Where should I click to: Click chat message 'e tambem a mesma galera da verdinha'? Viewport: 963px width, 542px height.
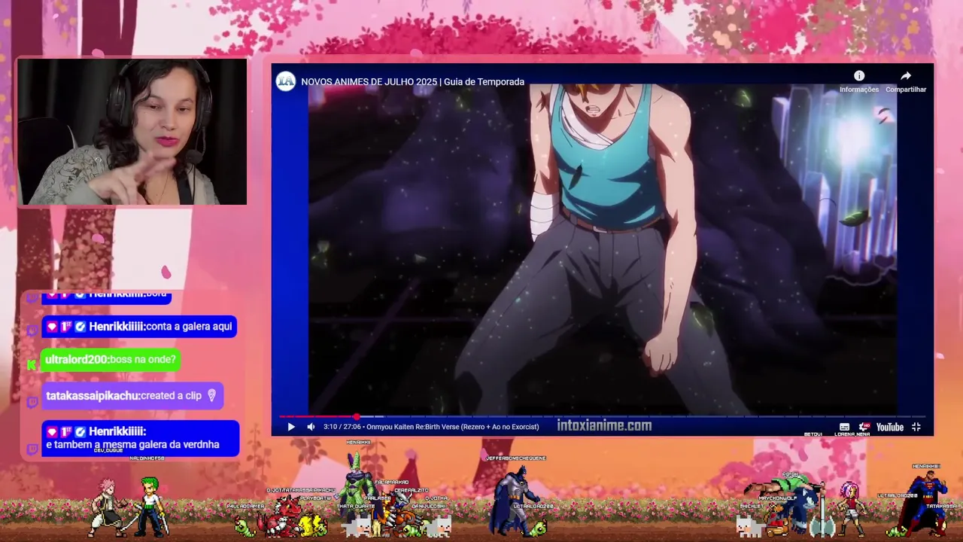point(132,445)
